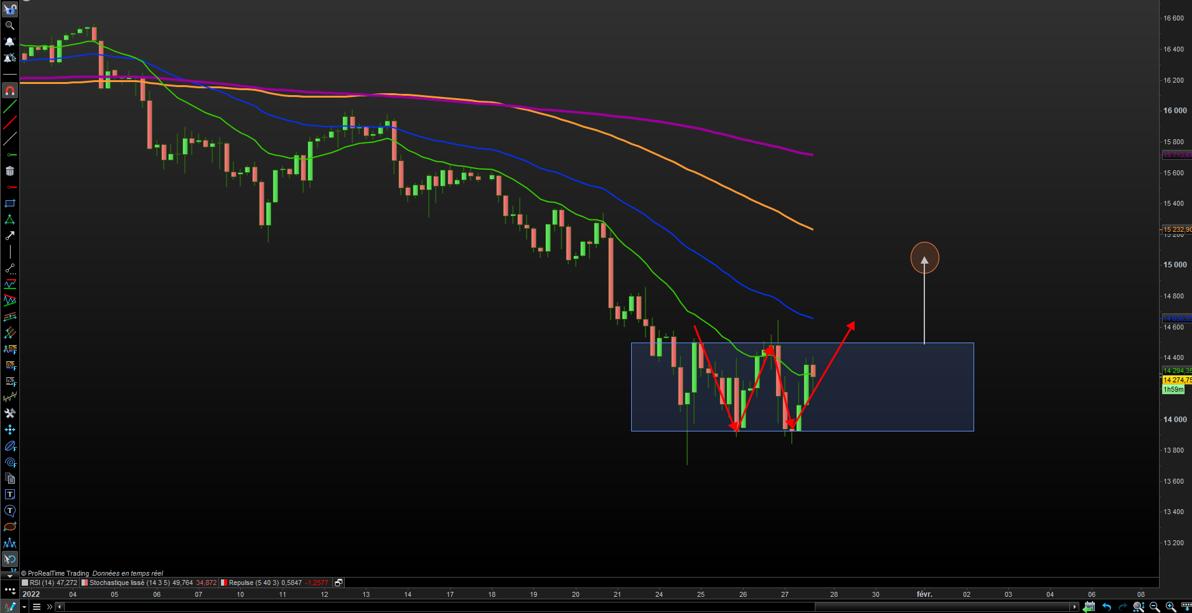This screenshot has height=613, width=1192.
Task: Click the zoom out magnifier button
Action: [1155, 607]
